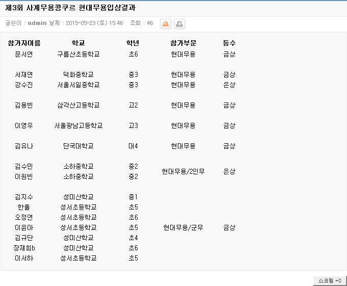Click the view count 46

[150, 23]
